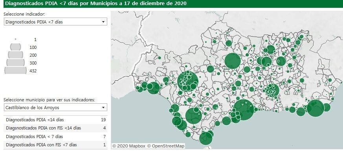Click the value 19 in the indicators table
The height and width of the screenshot is (151, 343).
point(103,120)
